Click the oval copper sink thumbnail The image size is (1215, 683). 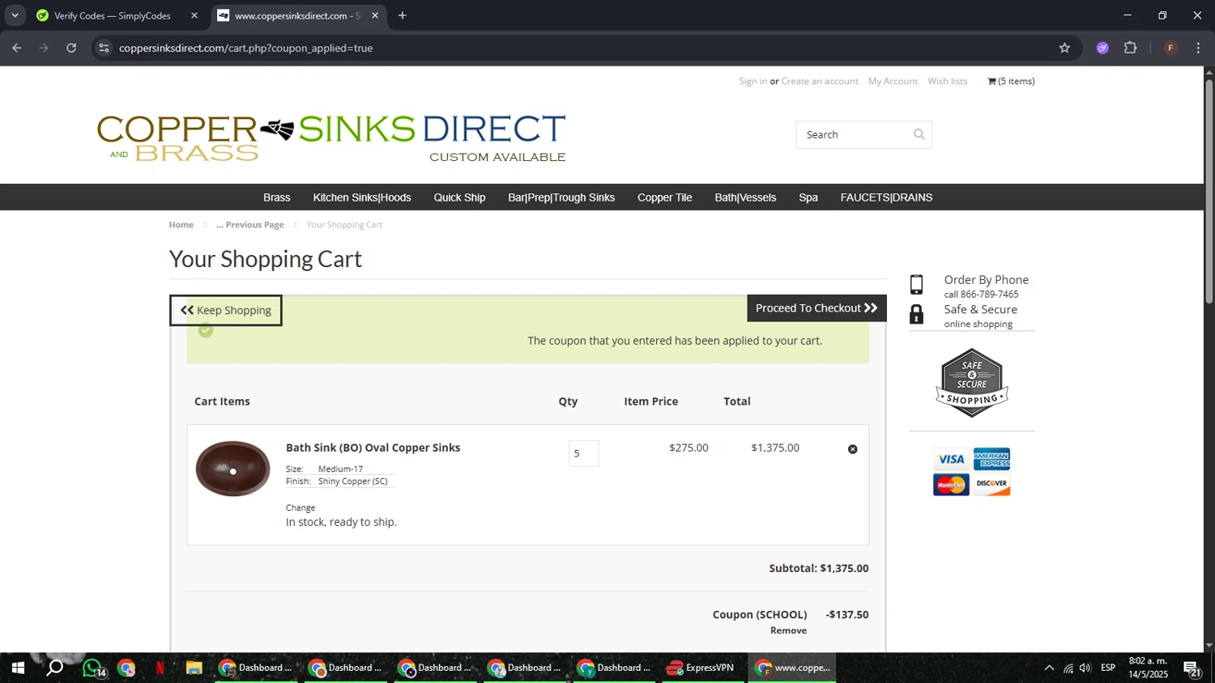click(232, 469)
